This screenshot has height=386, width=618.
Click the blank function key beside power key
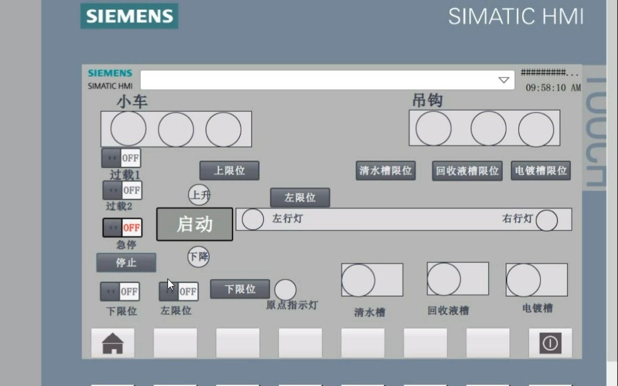click(x=488, y=343)
